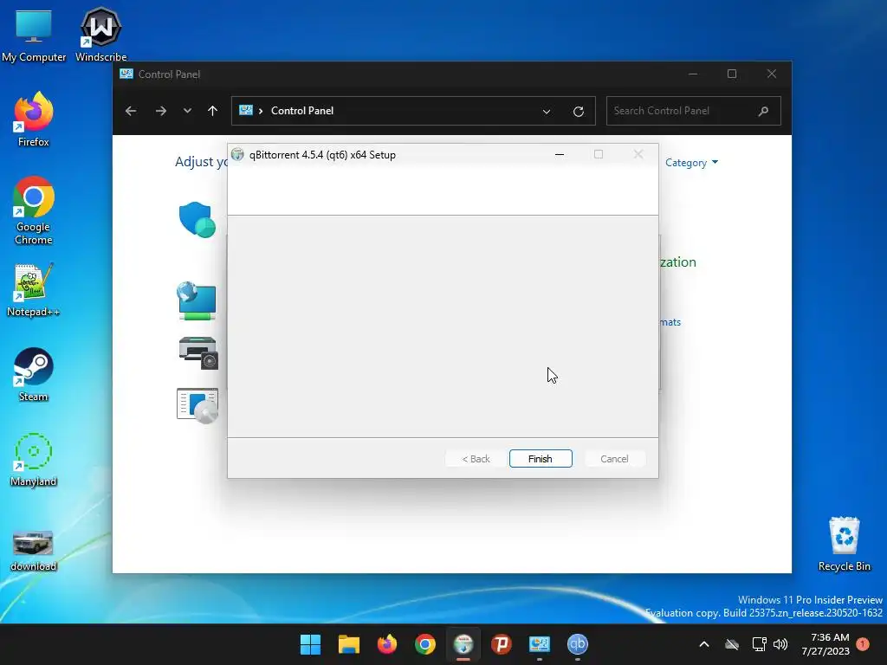Show hidden system tray icons
The height and width of the screenshot is (665, 887).
point(704,644)
